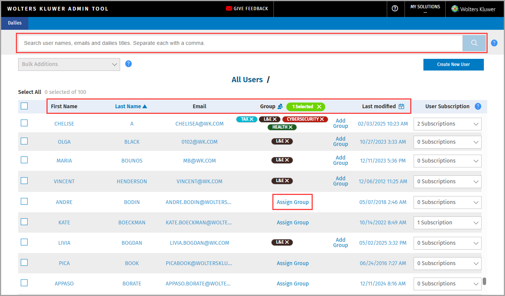Click the Group filter people icon

coord(280,106)
